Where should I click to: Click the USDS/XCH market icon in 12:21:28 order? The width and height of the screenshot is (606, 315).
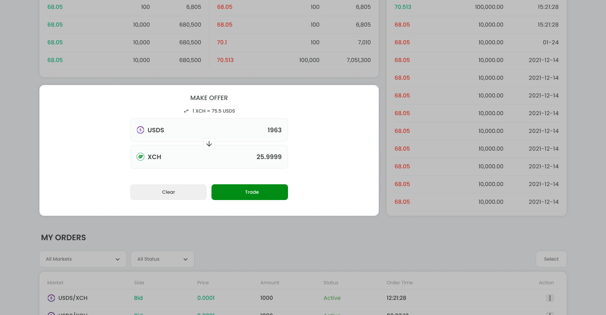coord(51,298)
